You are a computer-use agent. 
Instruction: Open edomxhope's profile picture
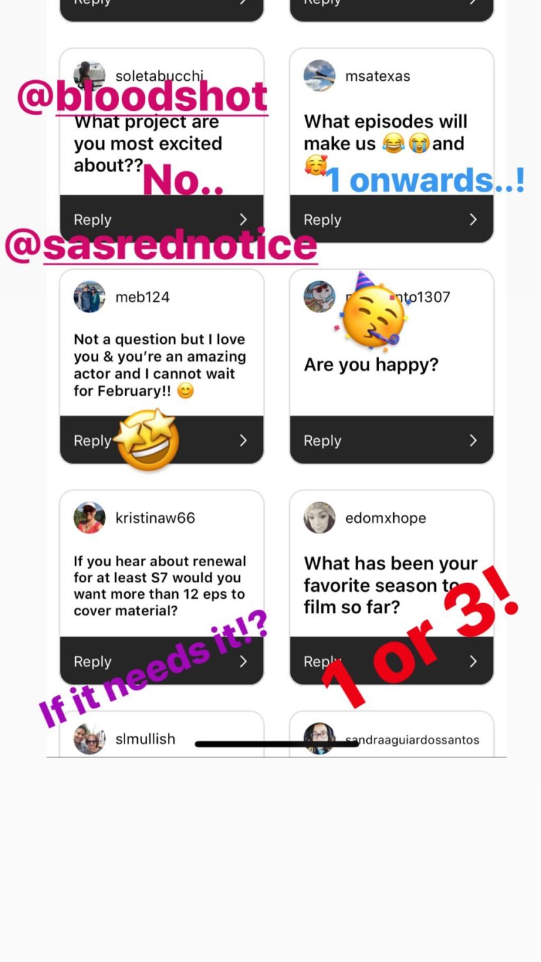tap(319, 518)
